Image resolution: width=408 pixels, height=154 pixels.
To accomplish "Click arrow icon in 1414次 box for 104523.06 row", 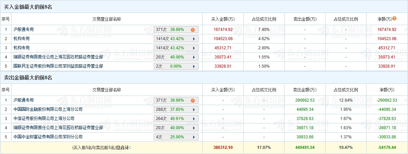I will tap(194, 39).
